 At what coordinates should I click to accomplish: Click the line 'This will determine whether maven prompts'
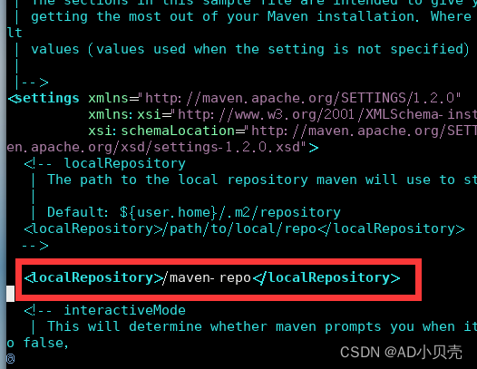262,326
